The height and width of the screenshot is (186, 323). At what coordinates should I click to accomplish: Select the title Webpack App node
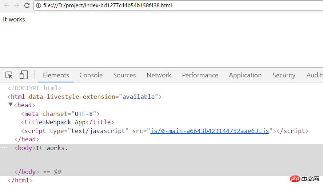pos(67,122)
